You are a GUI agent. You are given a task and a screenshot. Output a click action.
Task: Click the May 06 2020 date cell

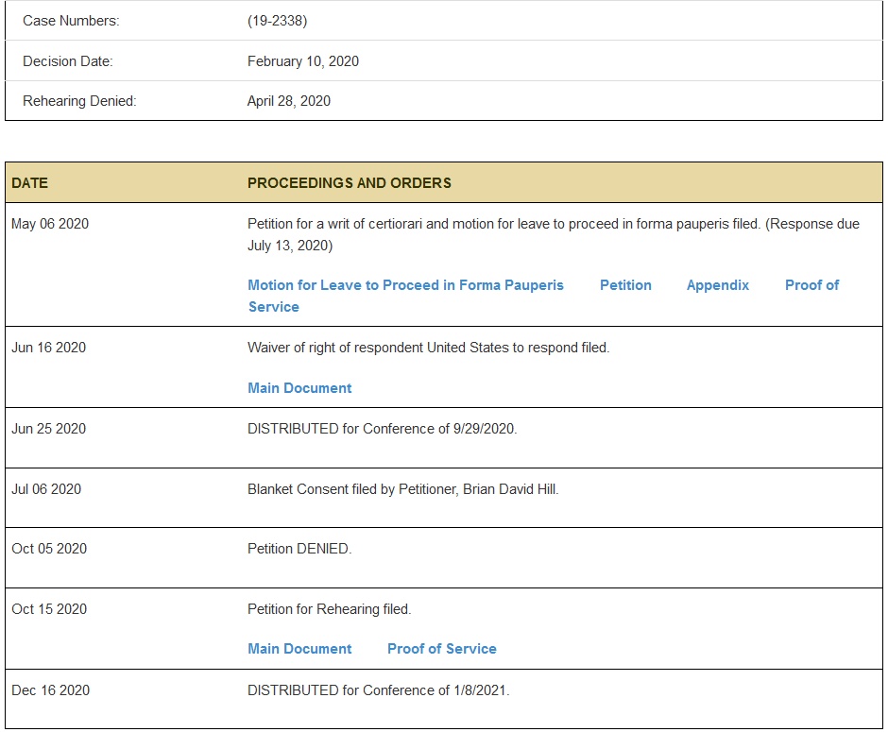(x=50, y=224)
